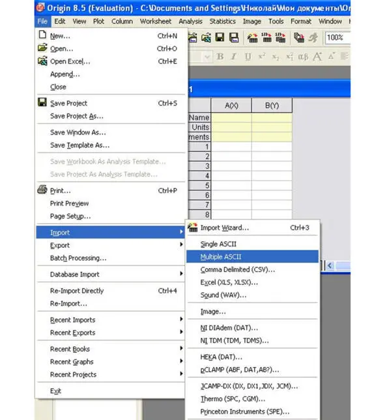Toggle Italic formatting button

(234, 57)
